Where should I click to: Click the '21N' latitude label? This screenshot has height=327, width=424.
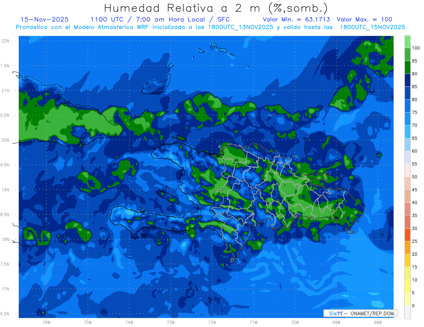[5, 90]
